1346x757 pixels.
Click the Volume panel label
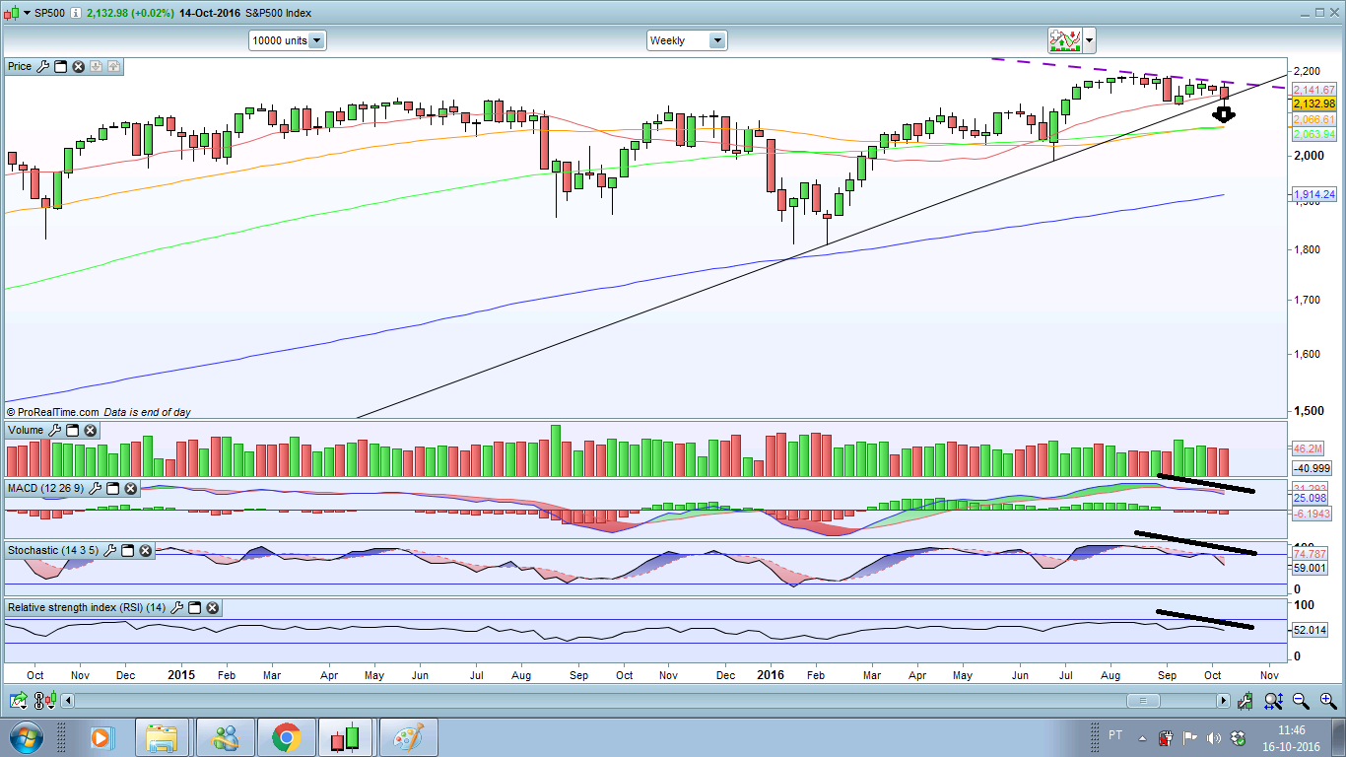point(26,431)
